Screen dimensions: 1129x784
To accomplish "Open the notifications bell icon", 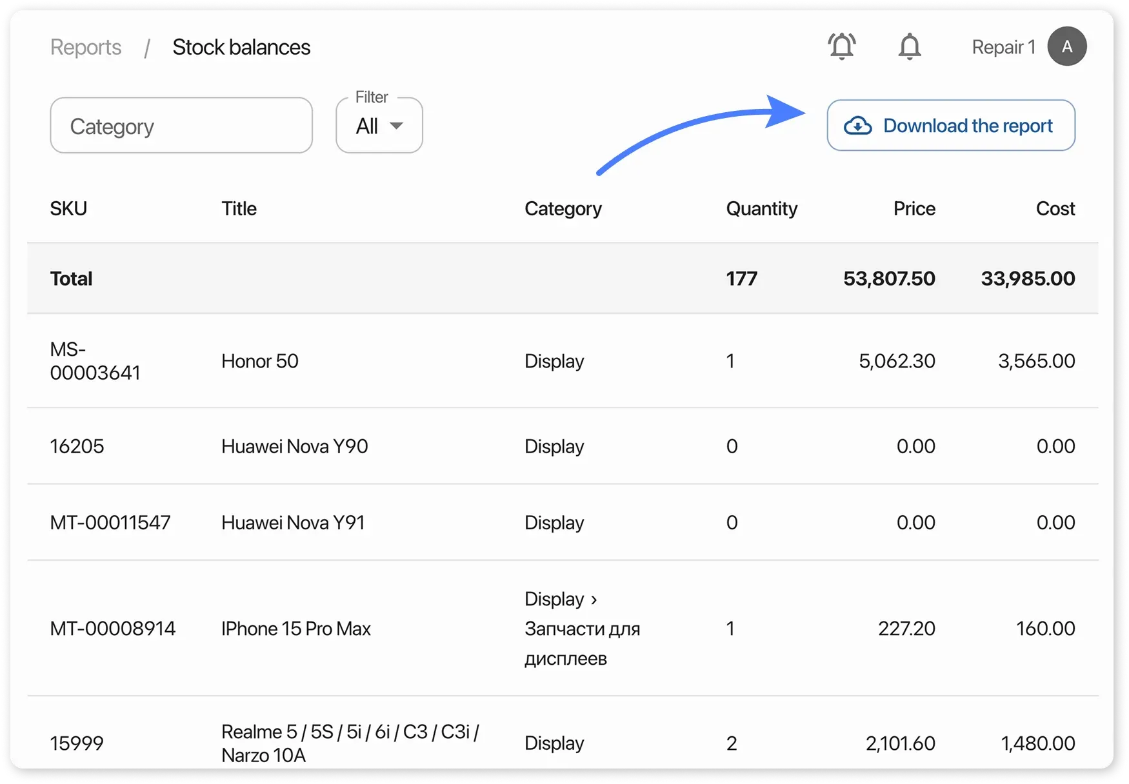I will point(909,46).
